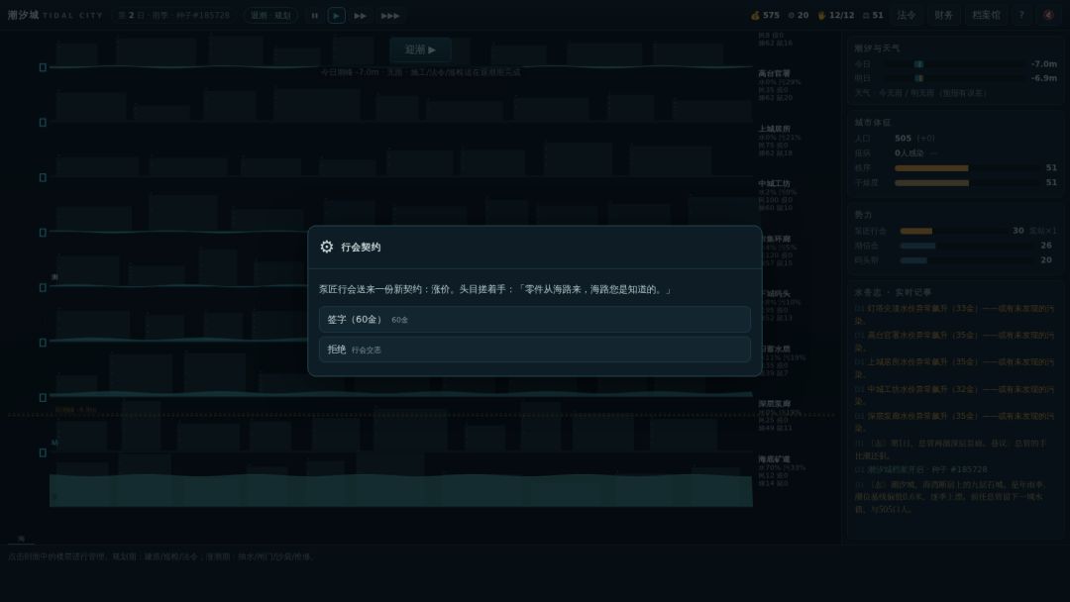Toggle the square marker beside 中城工坊 level floor
1070x602 pixels.
(43, 177)
